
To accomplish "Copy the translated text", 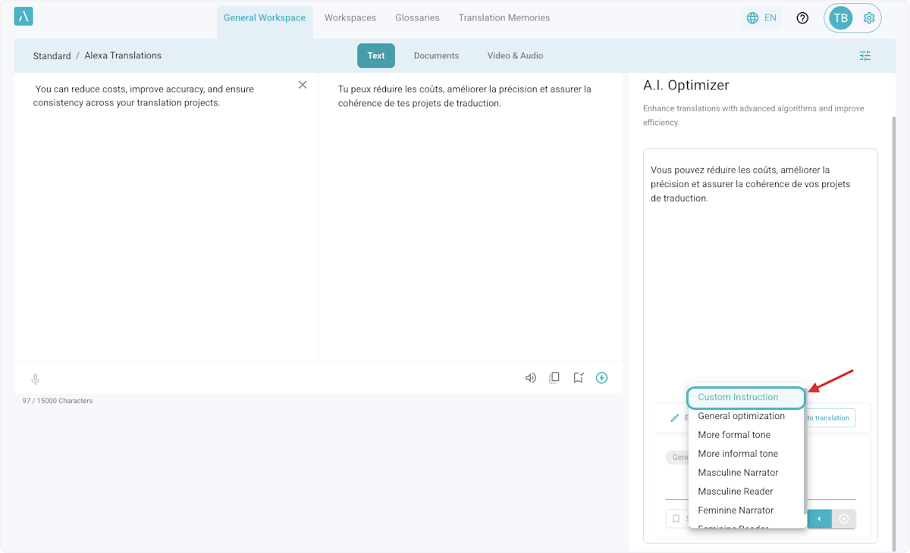I will [554, 378].
